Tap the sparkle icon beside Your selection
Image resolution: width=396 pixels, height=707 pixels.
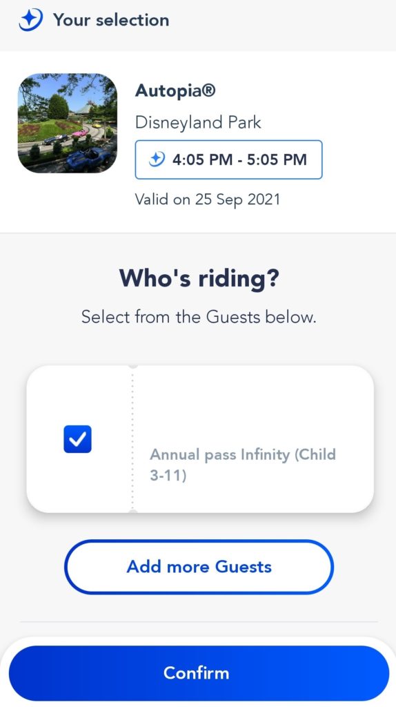coord(30,20)
